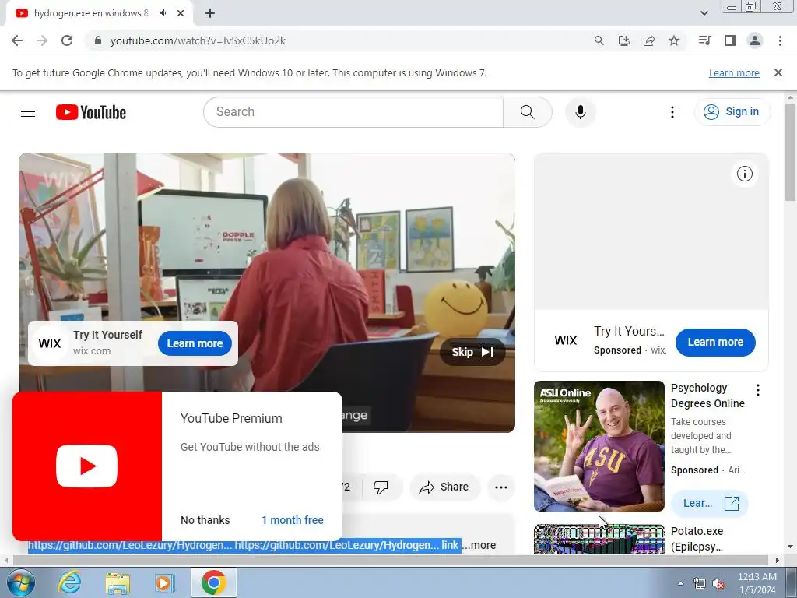Open Chrome three-dot menu
797x598 pixels.
(780, 40)
